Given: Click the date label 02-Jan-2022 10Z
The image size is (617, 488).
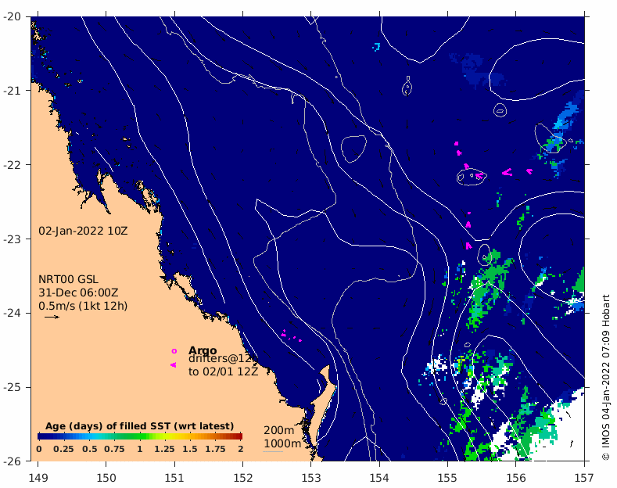Looking at the screenshot, I should [x=83, y=231].
